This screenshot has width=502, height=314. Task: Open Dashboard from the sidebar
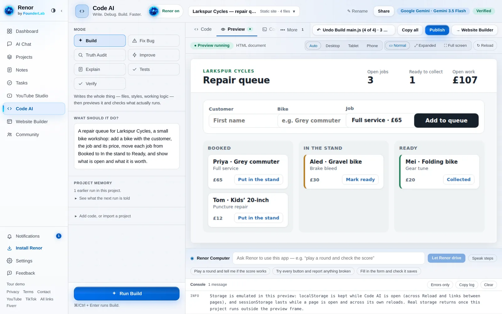34,31
